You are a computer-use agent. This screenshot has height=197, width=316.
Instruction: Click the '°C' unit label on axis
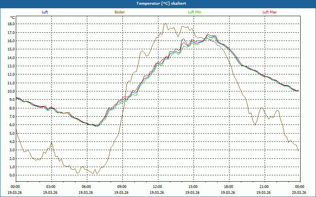(13, 18)
